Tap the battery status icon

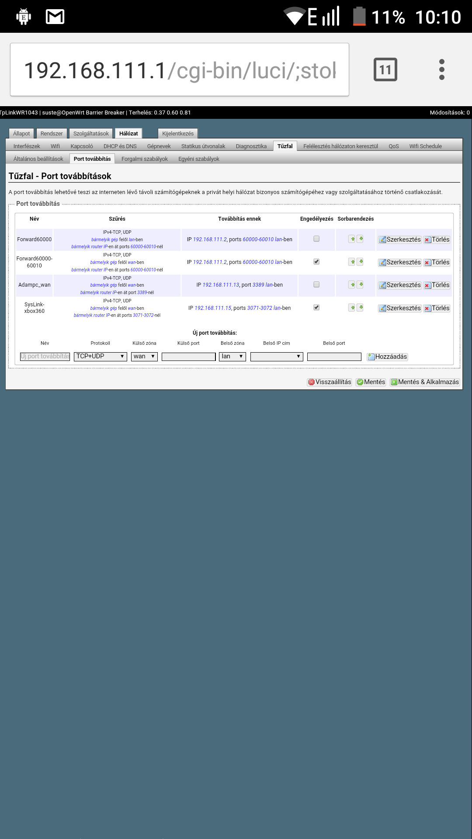coord(359,17)
